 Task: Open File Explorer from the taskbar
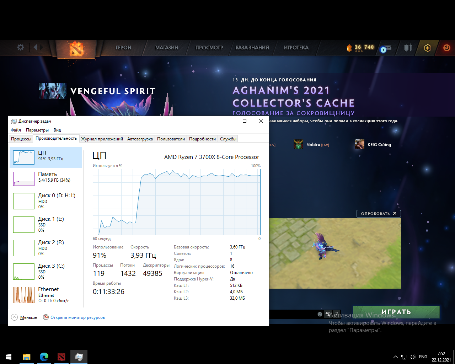click(26, 357)
